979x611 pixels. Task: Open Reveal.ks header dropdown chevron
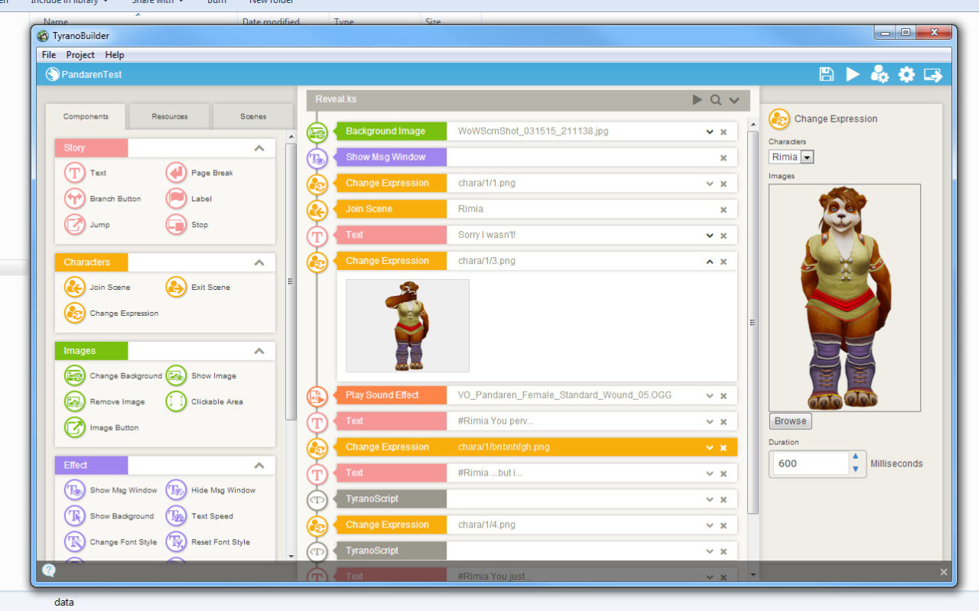(734, 100)
